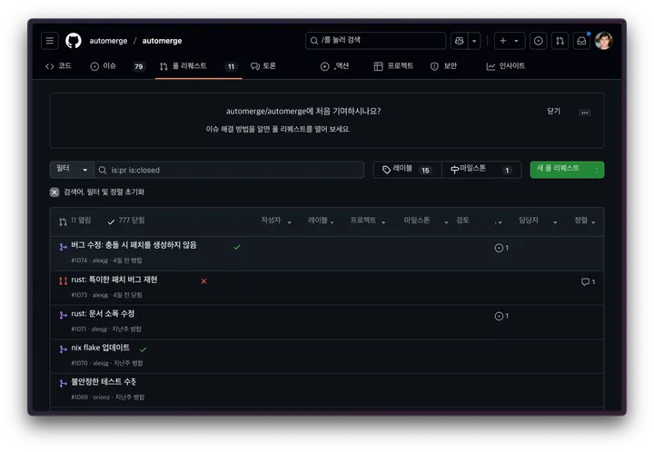Click the automerge owner link
This screenshot has width=654, height=452.
(108, 41)
